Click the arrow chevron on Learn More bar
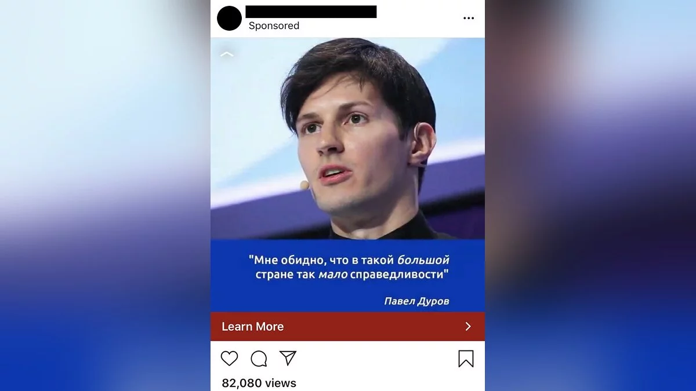 coord(468,327)
